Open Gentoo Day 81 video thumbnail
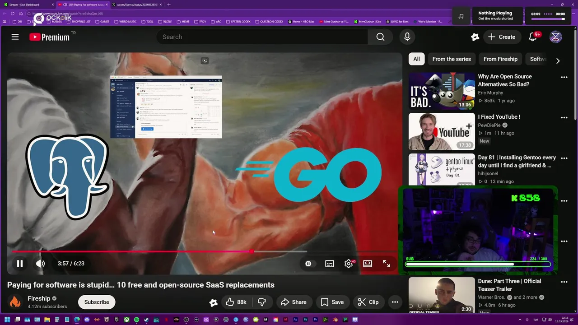578x325 pixels. coord(442,169)
